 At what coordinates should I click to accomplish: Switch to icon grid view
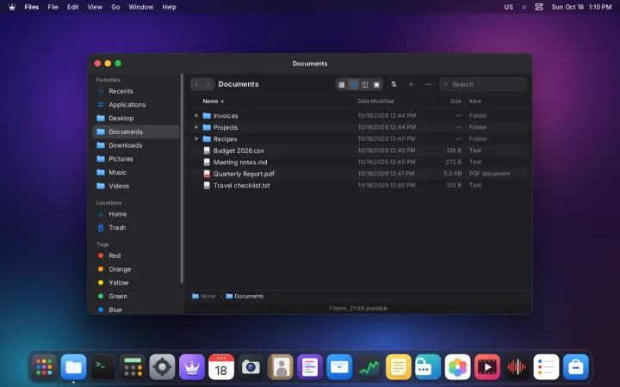(342, 84)
